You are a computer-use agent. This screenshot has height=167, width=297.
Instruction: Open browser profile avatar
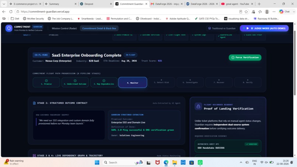point(267,11)
